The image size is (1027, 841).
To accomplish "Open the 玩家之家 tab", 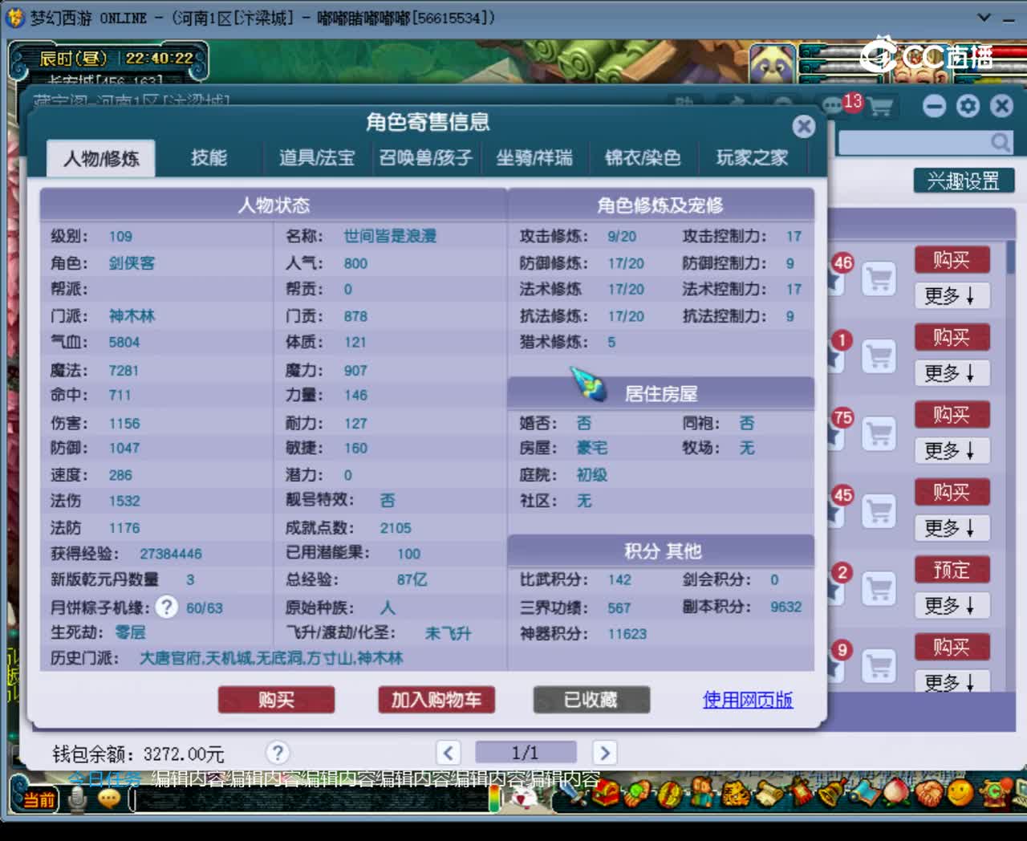I will click(x=752, y=158).
